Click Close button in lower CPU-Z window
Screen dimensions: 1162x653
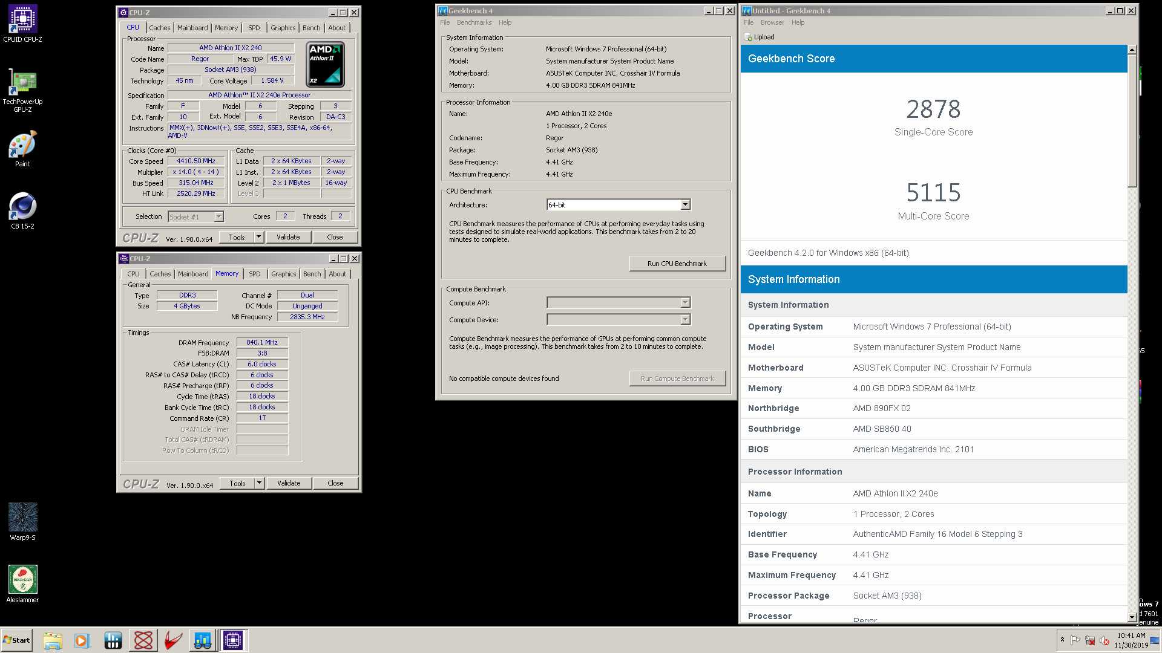coord(335,483)
